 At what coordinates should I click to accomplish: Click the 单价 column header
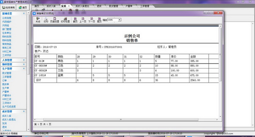point(180,56)
